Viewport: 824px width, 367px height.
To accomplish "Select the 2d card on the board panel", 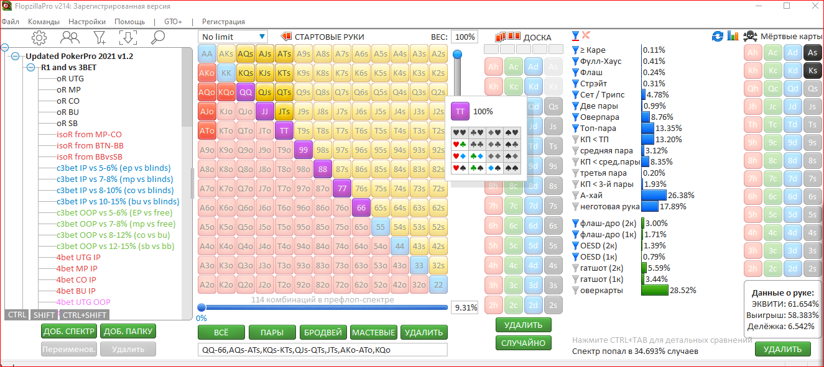I will coord(533,305).
